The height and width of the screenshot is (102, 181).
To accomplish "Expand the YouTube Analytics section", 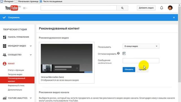I will click(31, 98).
